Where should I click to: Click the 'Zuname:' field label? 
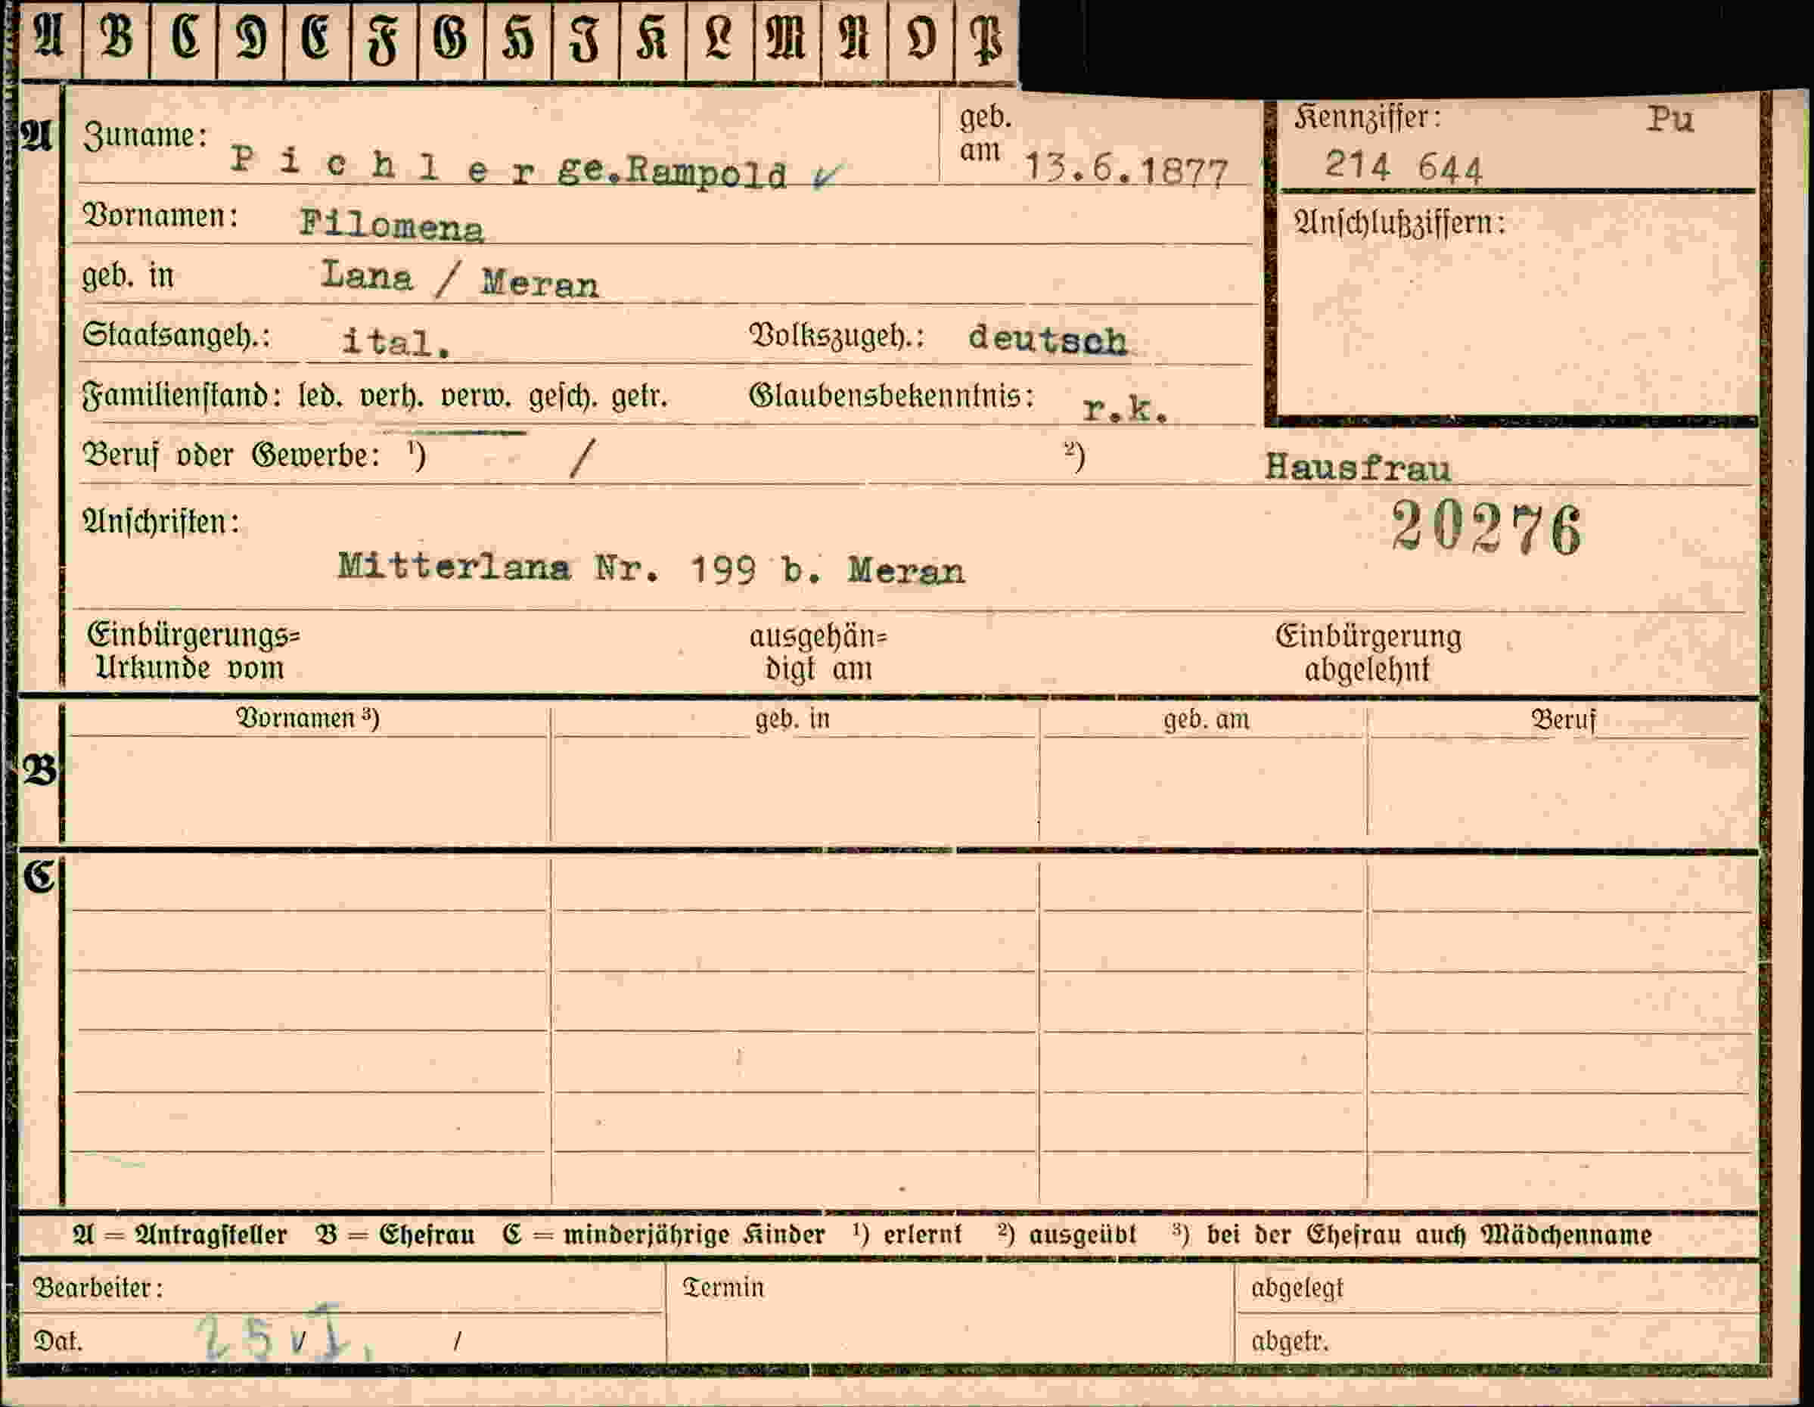[144, 135]
